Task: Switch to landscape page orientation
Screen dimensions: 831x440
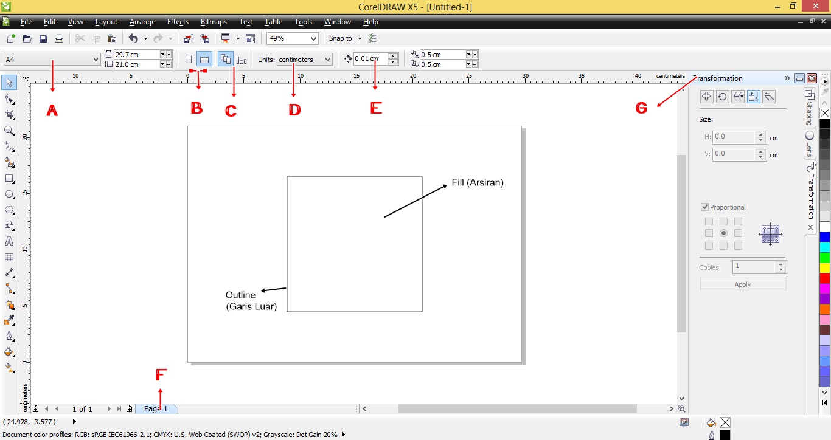Action: [204, 59]
